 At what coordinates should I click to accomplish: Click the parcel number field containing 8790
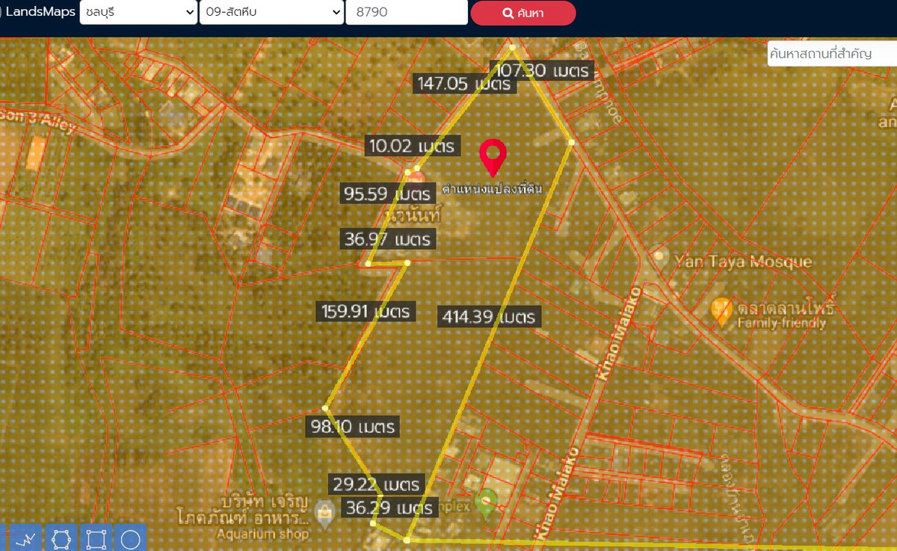click(407, 12)
